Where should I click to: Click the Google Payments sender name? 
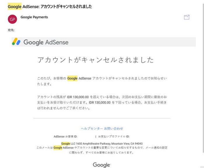click(34, 17)
